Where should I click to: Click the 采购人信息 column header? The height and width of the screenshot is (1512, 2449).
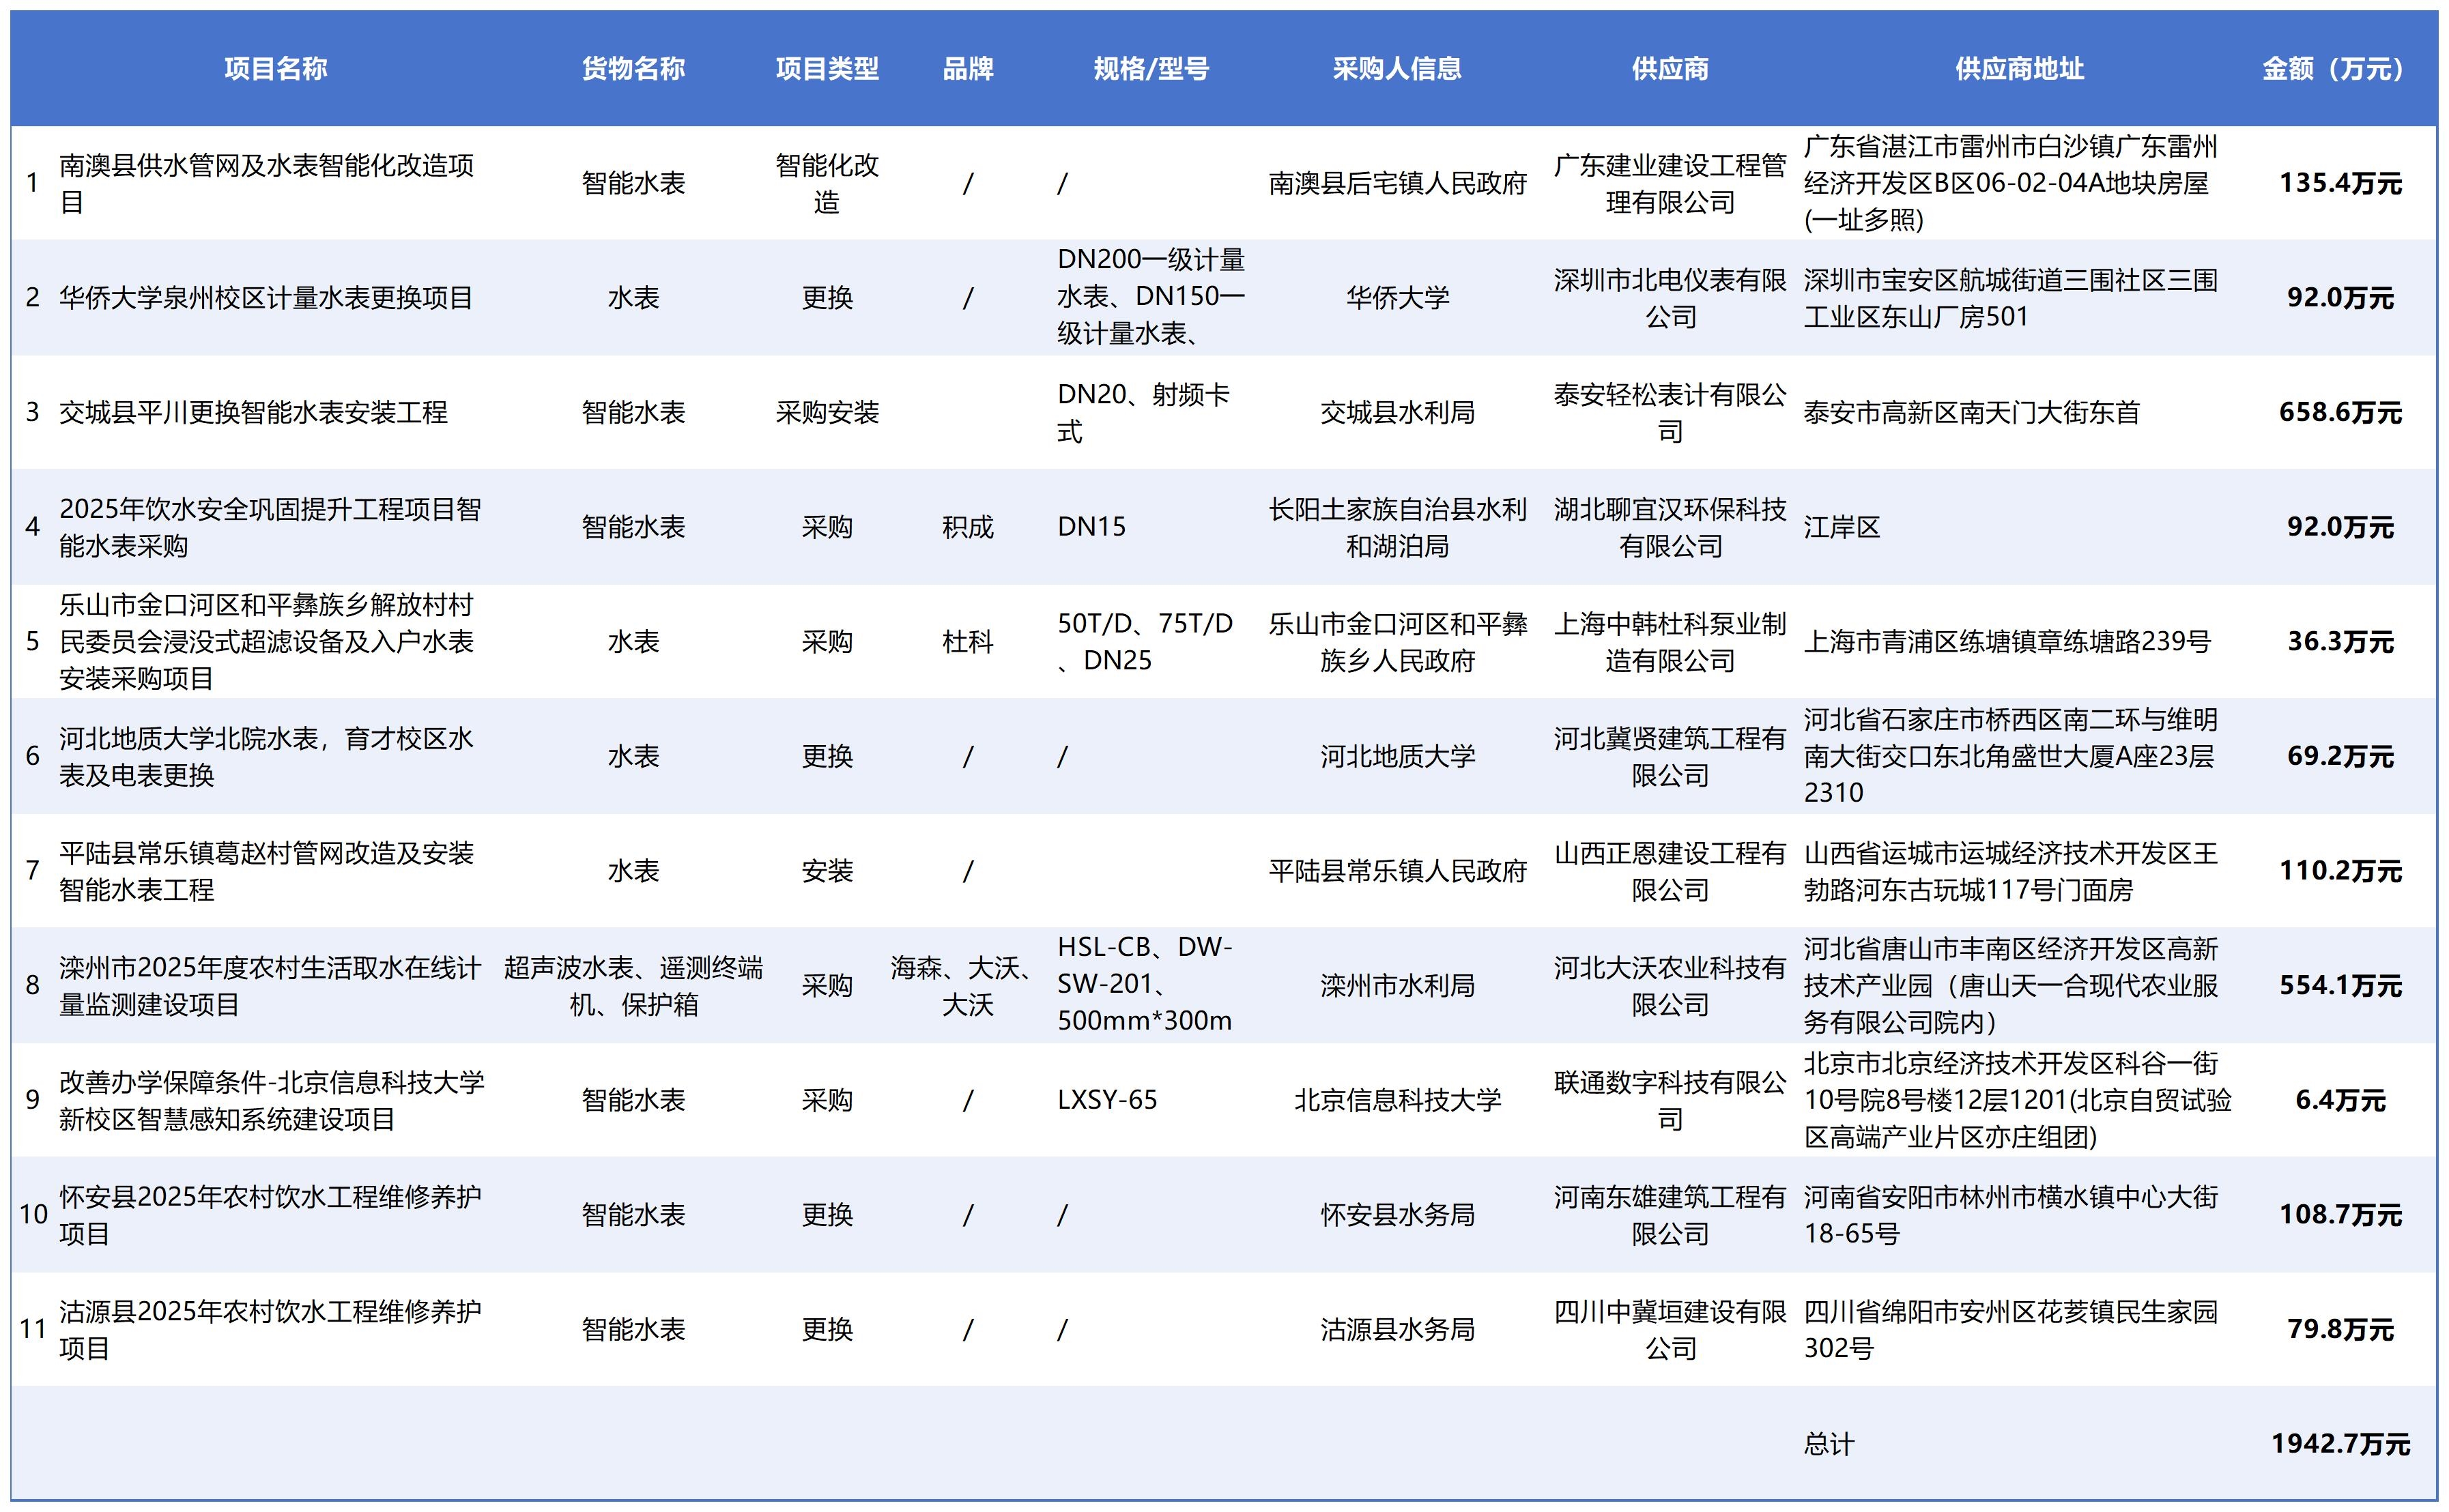click(1398, 69)
